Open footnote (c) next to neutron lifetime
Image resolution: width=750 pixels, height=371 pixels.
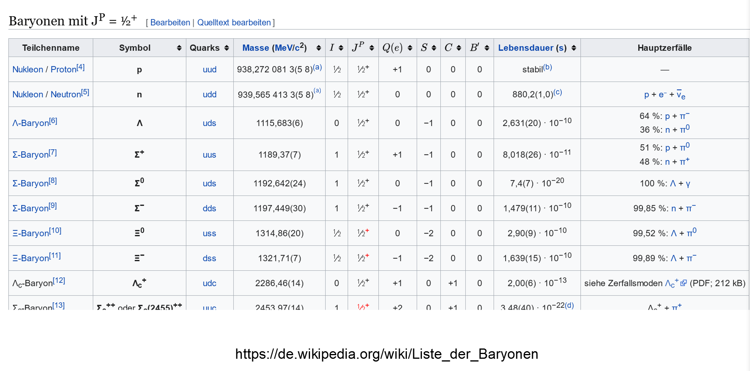pos(557,92)
